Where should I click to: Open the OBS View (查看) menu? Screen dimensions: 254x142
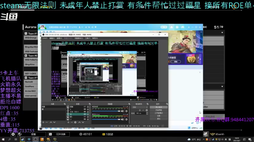coord(59,38)
